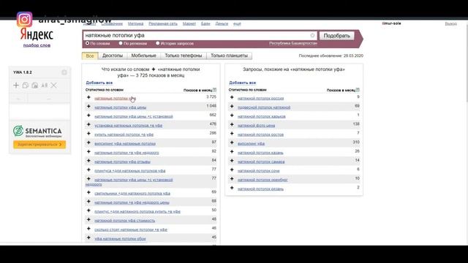
Task: Click plus icon beside 'сколько стоят натяжные потолки +в уфе'
Action: click(x=88, y=229)
